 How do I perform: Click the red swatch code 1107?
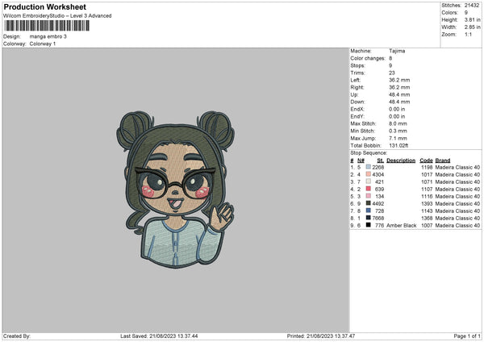(369, 189)
